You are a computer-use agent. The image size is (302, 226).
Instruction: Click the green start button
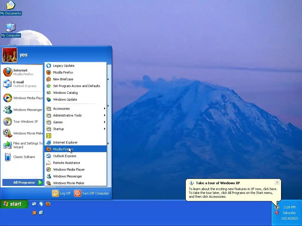(x=14, y=204)
